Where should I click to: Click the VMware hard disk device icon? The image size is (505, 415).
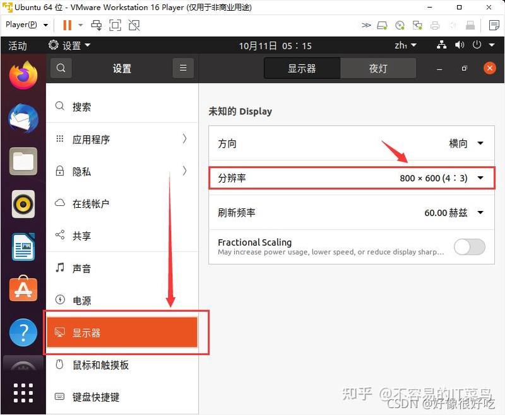click(x=383, y=25)
